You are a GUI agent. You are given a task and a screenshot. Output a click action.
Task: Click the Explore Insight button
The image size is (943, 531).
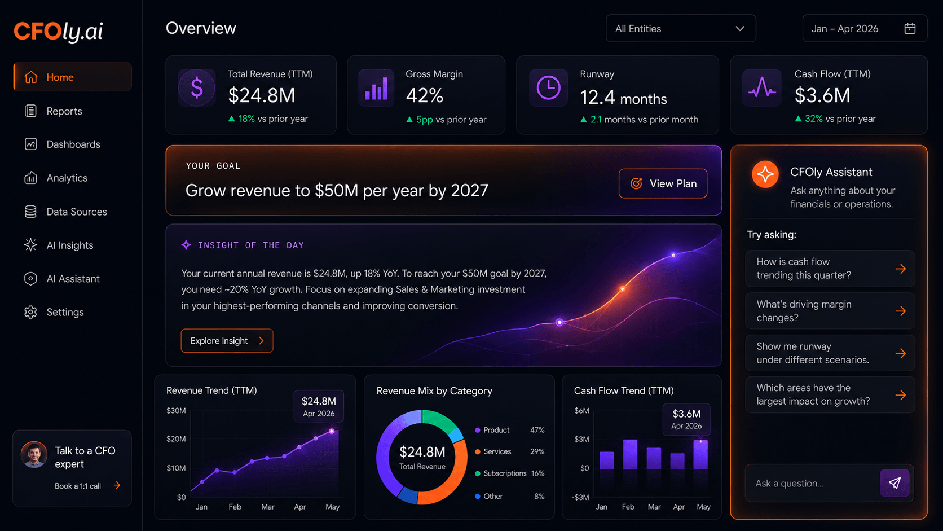point(227,341)
